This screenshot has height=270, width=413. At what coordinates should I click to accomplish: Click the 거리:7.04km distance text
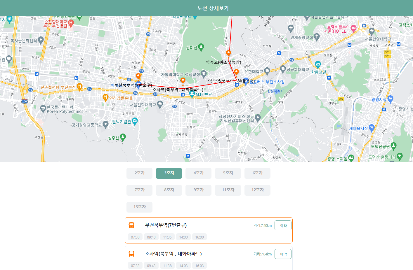click(263, 254)
